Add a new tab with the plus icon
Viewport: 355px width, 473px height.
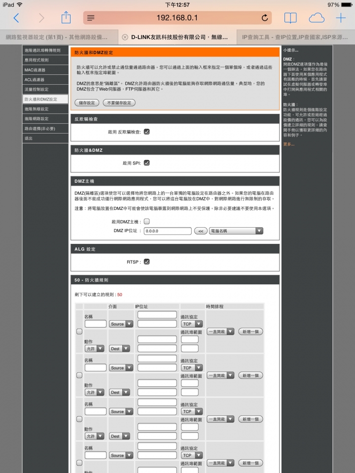coord(341,18)
